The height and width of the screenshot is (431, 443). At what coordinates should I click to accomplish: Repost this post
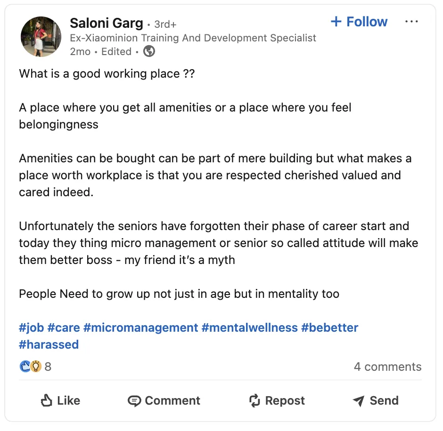(x=277, y=400)
